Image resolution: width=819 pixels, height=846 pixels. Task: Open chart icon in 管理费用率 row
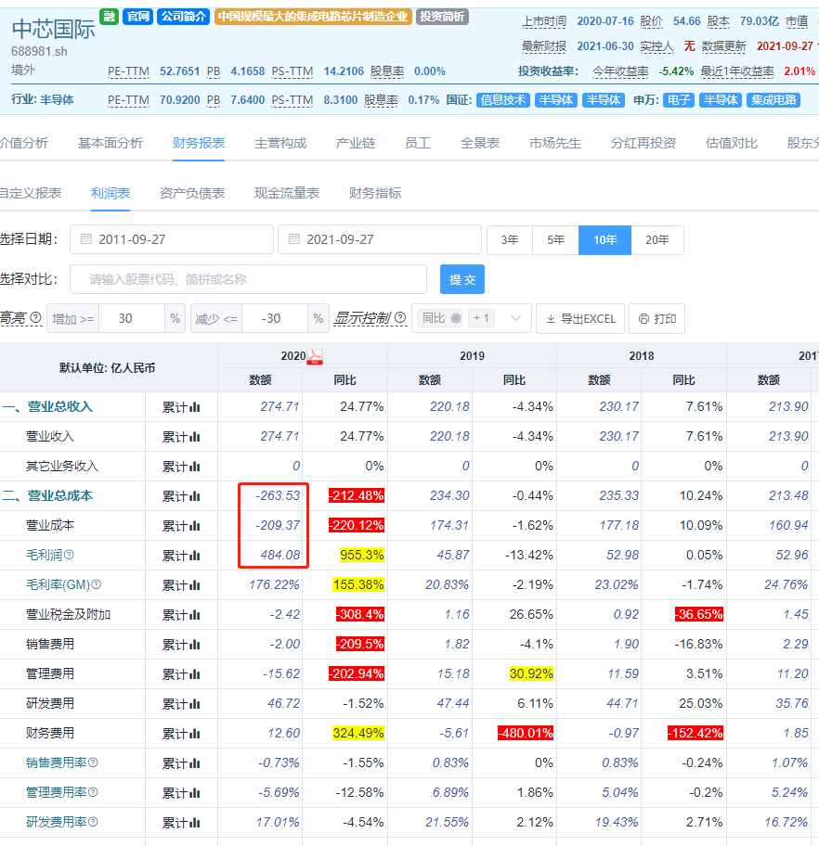(195, 793)
